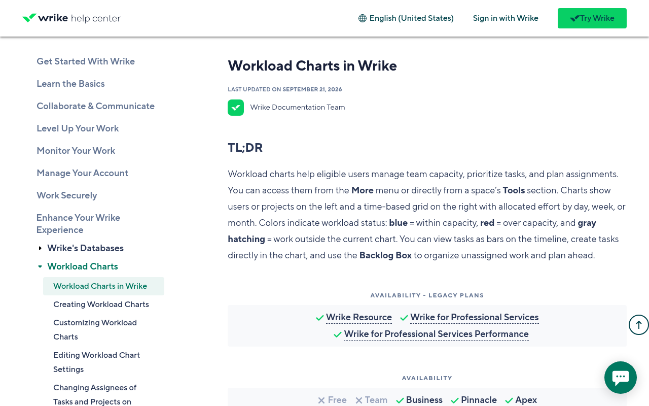Click Wrike for Professional Services Performance link
This screenshot has width=649, height=406.
[436, 334]
